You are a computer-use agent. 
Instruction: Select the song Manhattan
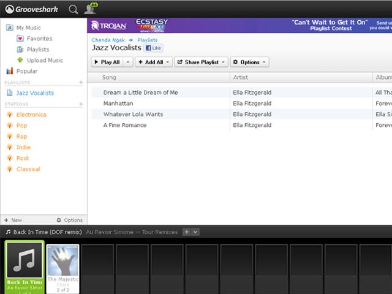point(118,104)
